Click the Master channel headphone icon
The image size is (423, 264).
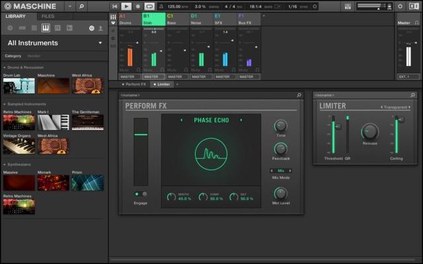(417, 23)
